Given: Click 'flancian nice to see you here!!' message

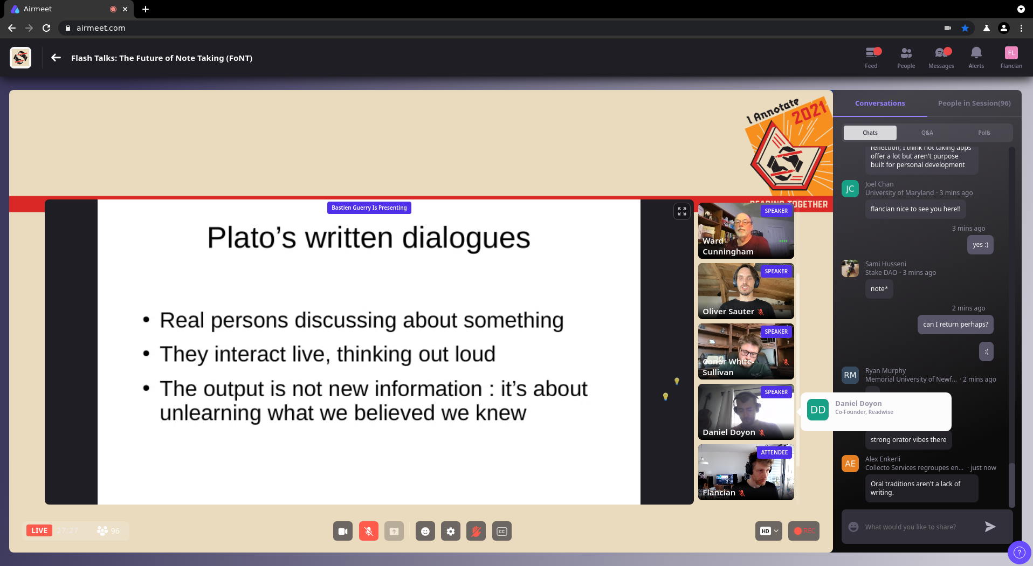Looking at the screenshot, I should click(915, 209).
